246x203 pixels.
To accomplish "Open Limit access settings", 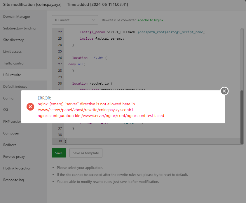I will pos(13,52).
